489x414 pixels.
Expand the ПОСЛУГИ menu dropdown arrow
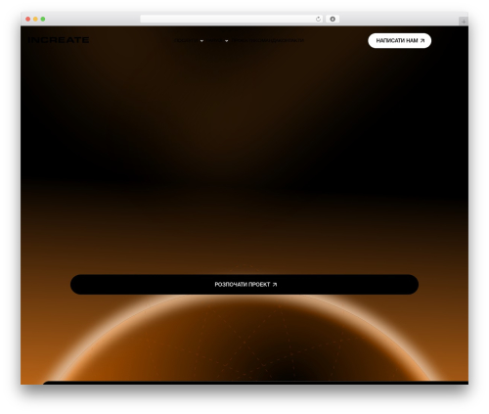201,41
